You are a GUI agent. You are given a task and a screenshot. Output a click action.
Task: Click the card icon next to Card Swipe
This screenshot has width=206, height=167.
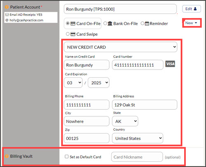click(73, 34)
